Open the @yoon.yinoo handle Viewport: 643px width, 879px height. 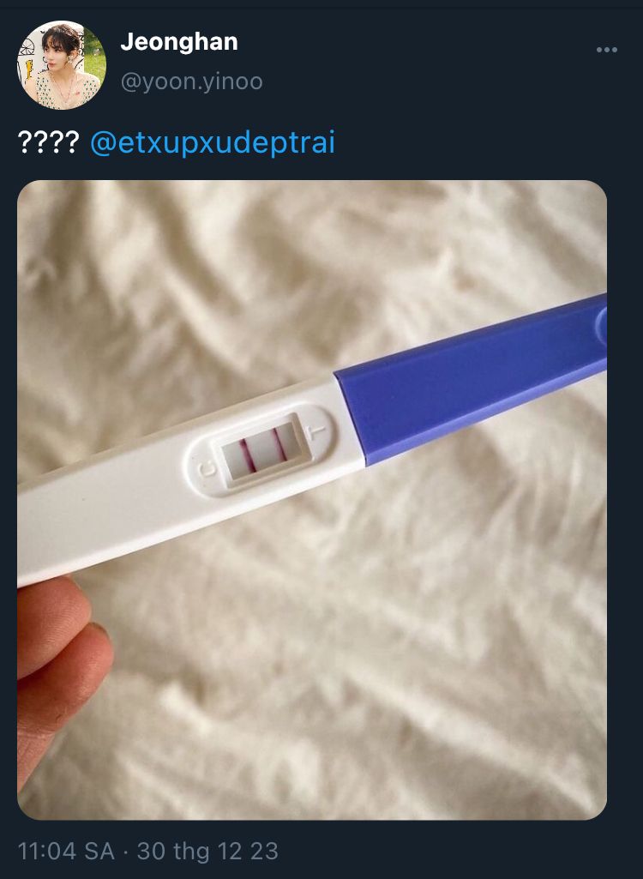click(191, 81)
